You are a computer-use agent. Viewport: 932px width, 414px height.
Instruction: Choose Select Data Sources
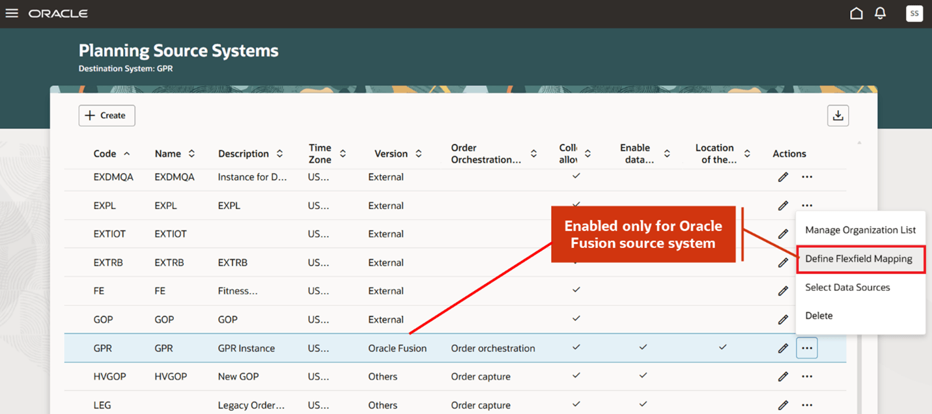(860, 287)
